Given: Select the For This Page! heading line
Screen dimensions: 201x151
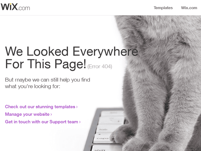Looking at the screenshot, I should [x=46, y=64].
